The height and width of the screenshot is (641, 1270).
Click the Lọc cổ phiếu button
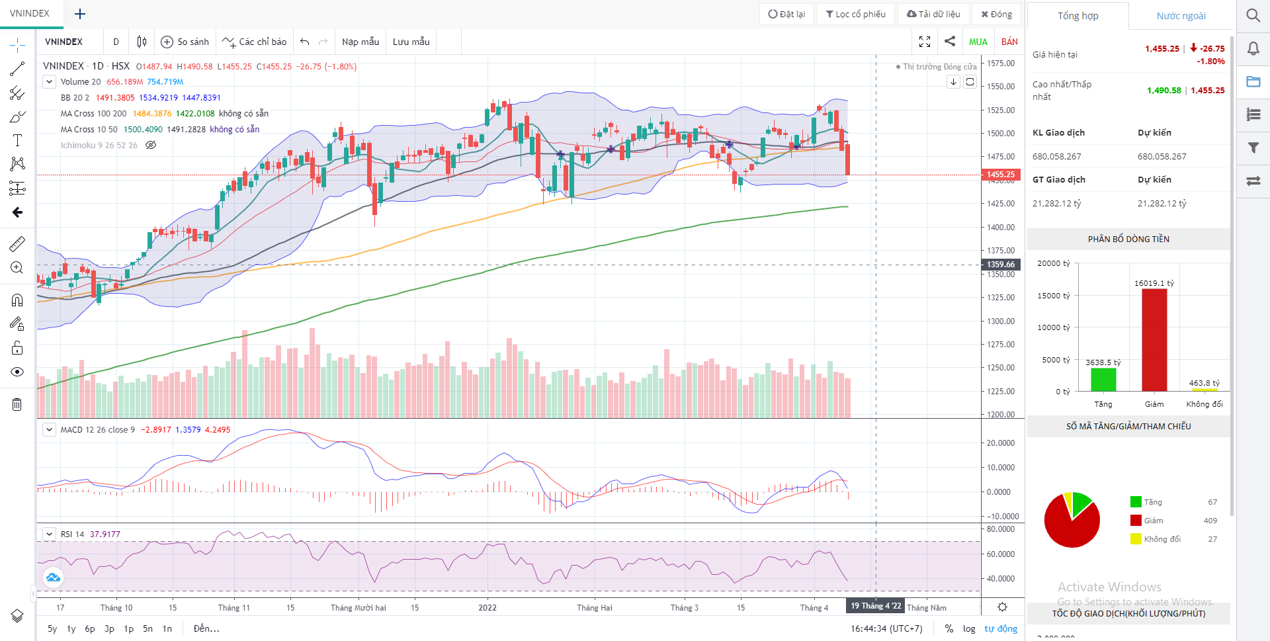point(856,14)
